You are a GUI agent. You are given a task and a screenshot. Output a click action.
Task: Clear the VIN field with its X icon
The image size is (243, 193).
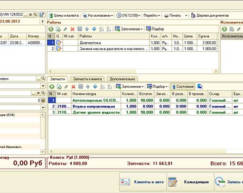coord(31,15)
